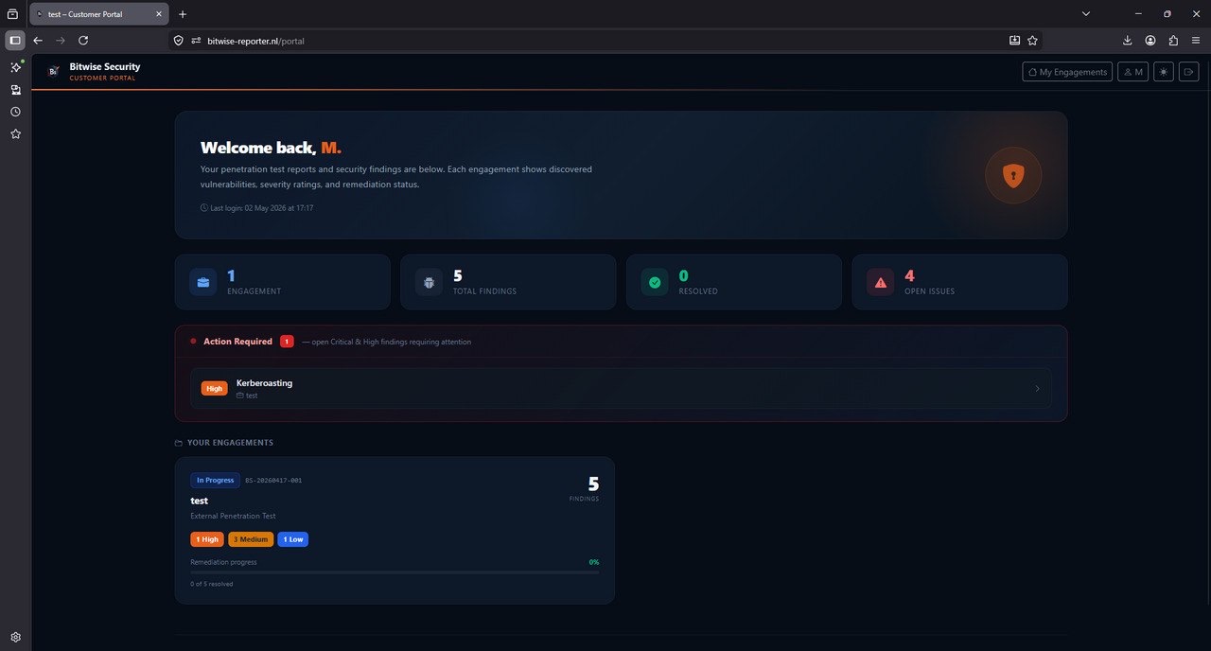Select the 3 Medium severity tag

(x=251, y=539)
